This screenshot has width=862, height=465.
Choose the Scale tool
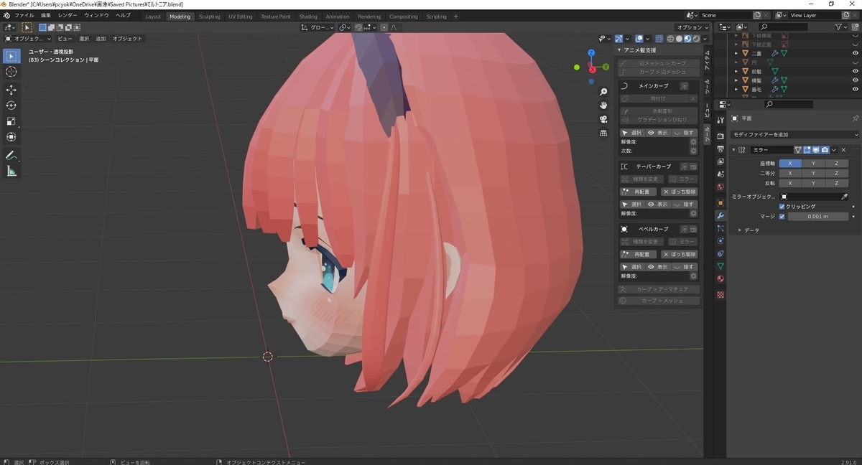(x=11, y=121)
